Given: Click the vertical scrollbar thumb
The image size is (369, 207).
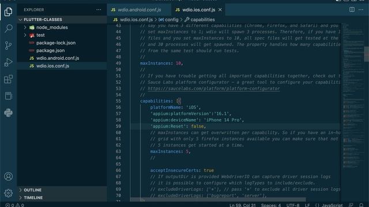Looking at the screenshot, I should point(367,54).
